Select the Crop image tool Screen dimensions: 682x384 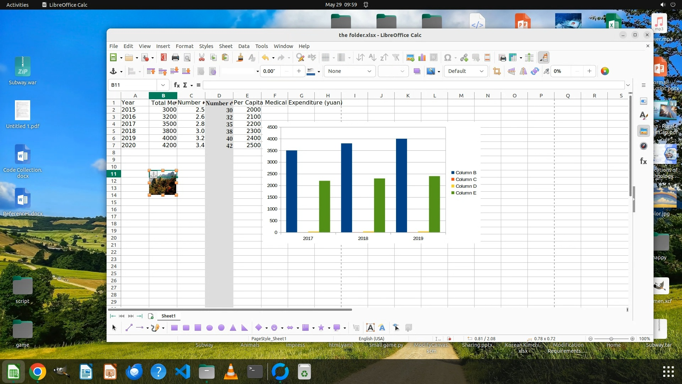[497, 71]
